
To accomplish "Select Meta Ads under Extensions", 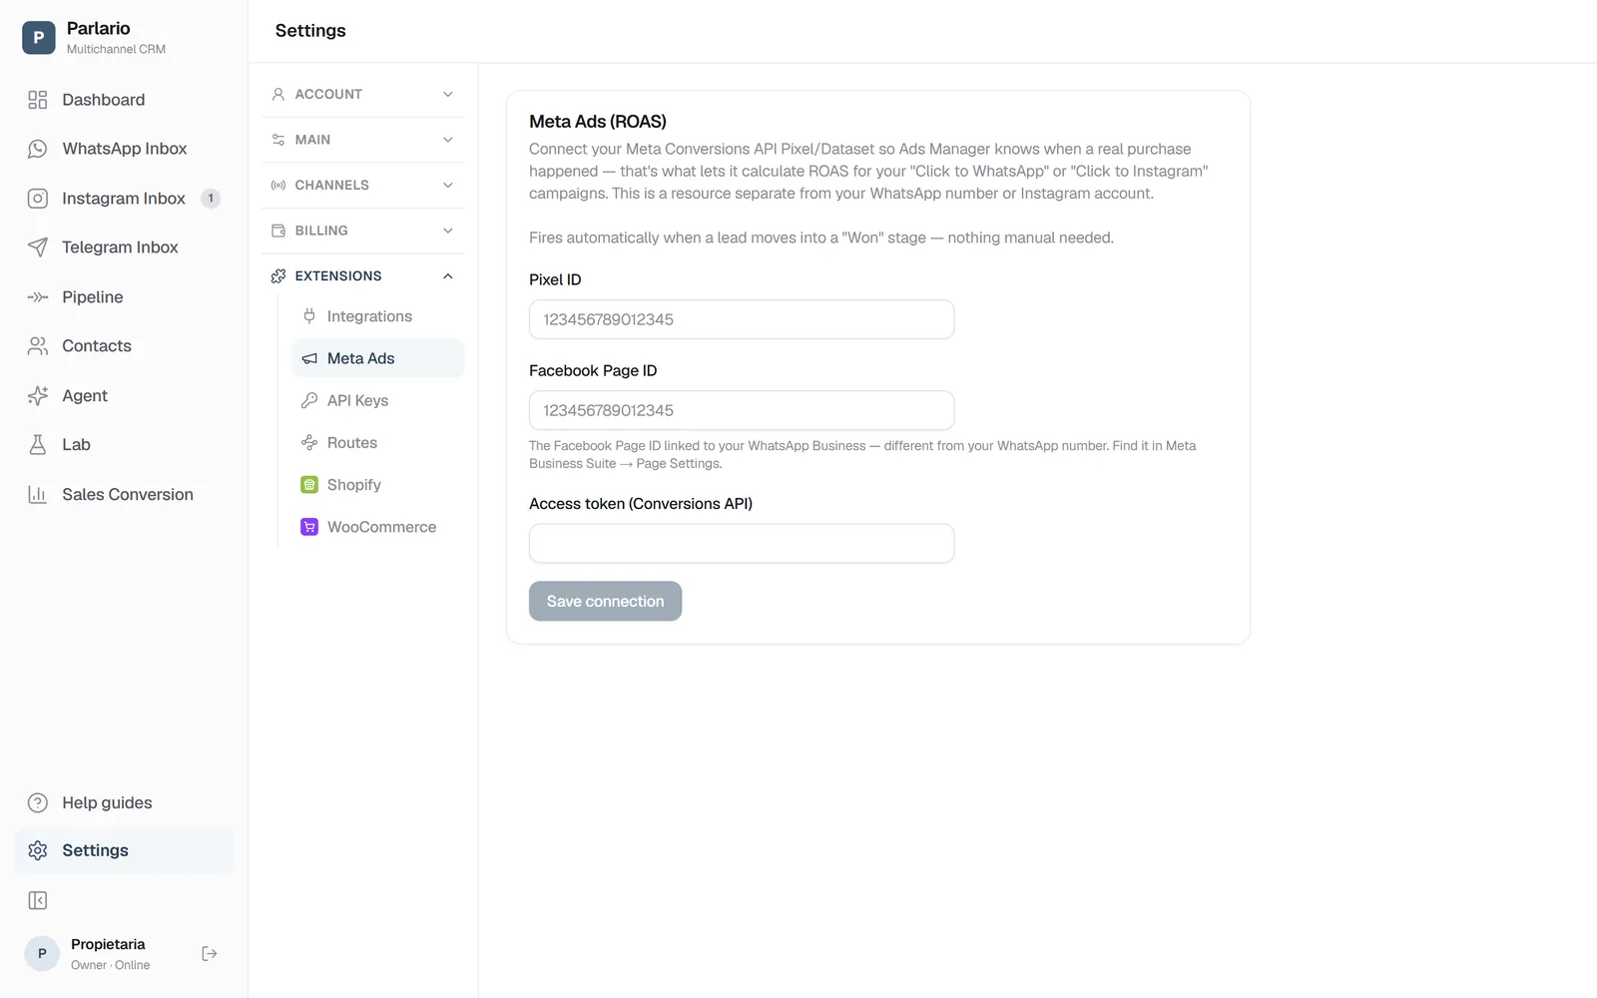I will (x=378, y=358).
